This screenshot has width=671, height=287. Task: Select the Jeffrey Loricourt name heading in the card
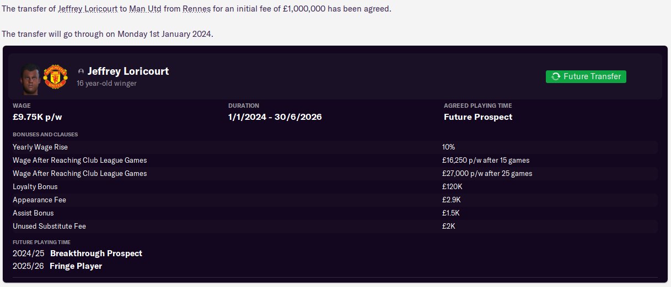pos(128,71)
